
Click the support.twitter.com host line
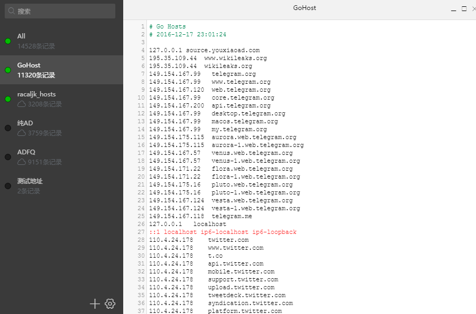(213, 279)
